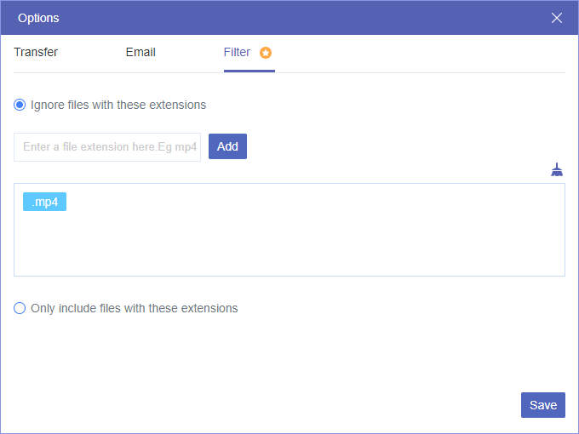
Task: Select 'Ignore files with these extensions' radio
Action: click(x=20, y=106)
